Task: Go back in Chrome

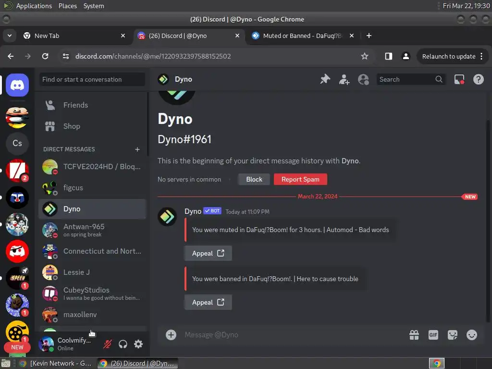Action: [11, 56]
